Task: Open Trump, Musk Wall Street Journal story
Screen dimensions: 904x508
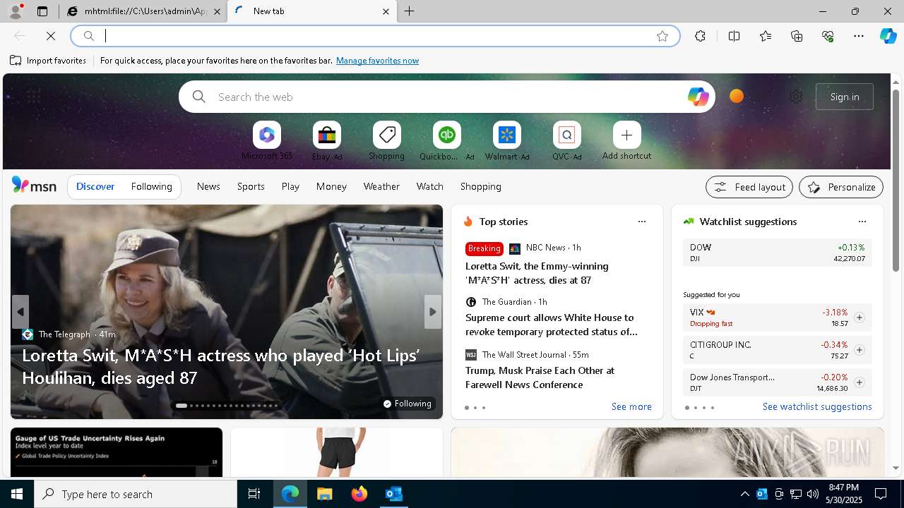Action: point(540,377)
